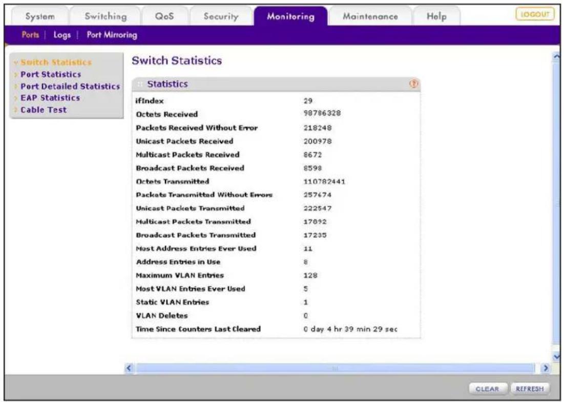Open the Logs submenu

[62, 35]
